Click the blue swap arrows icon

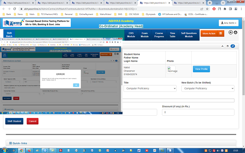(x=233, y=46)
